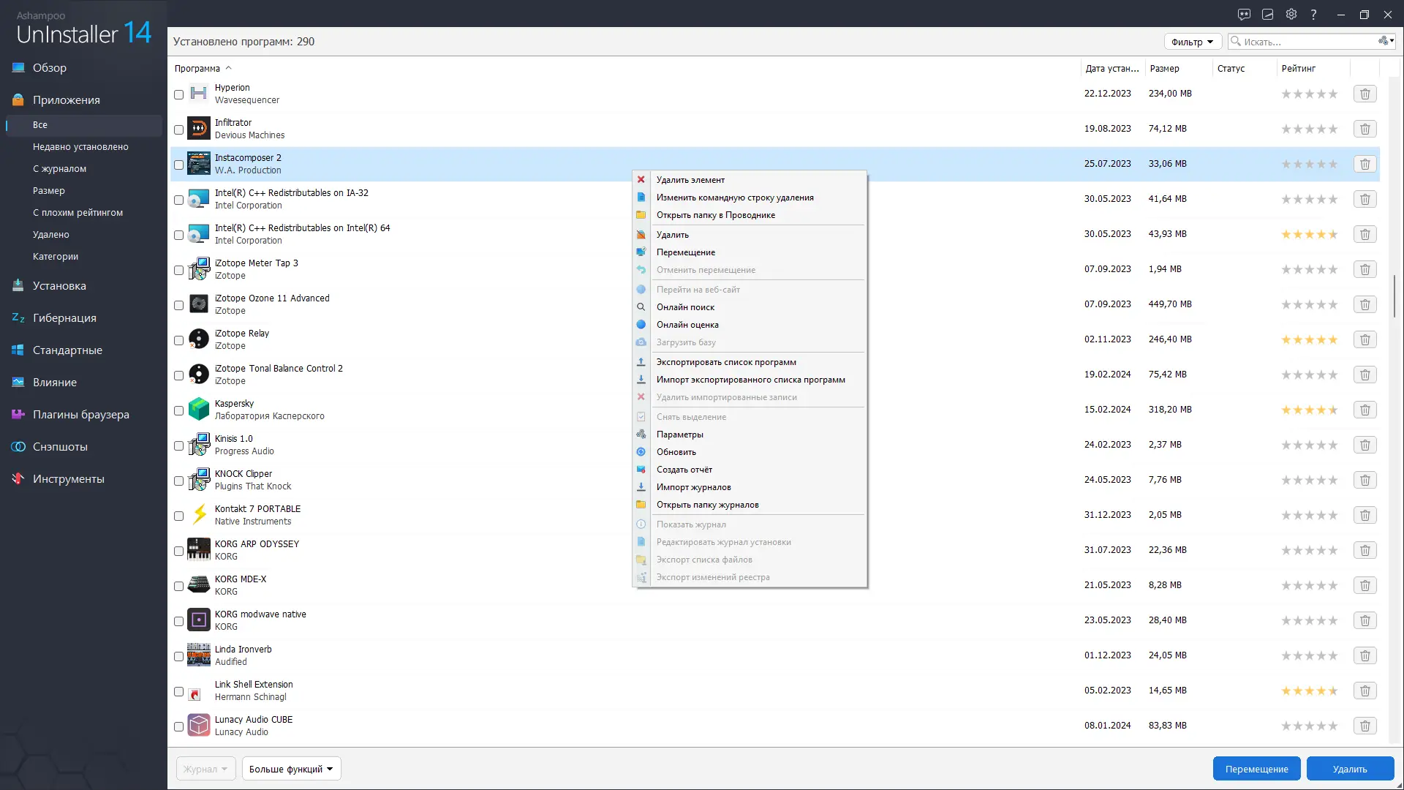1404x790 pixels.
Task: Click the trash icon for Kaspersky row
Action: tap(1365, 410)
